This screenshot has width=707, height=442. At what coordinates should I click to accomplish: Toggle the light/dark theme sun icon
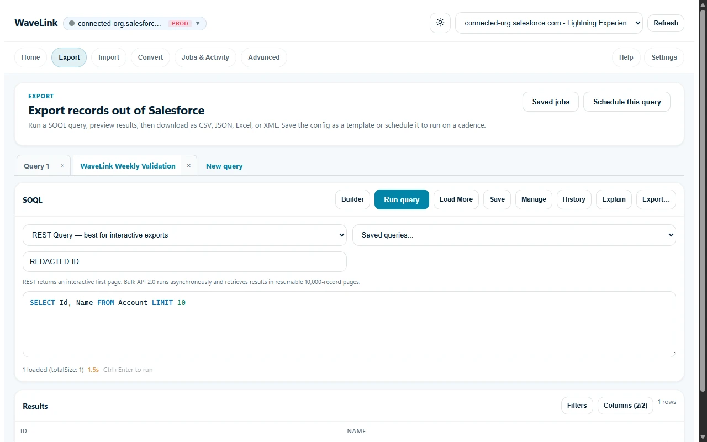[x=440, y=23]
